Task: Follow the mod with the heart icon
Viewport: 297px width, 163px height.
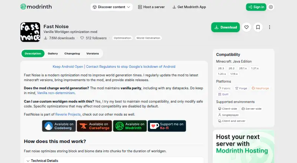Action: coord(246,27)
